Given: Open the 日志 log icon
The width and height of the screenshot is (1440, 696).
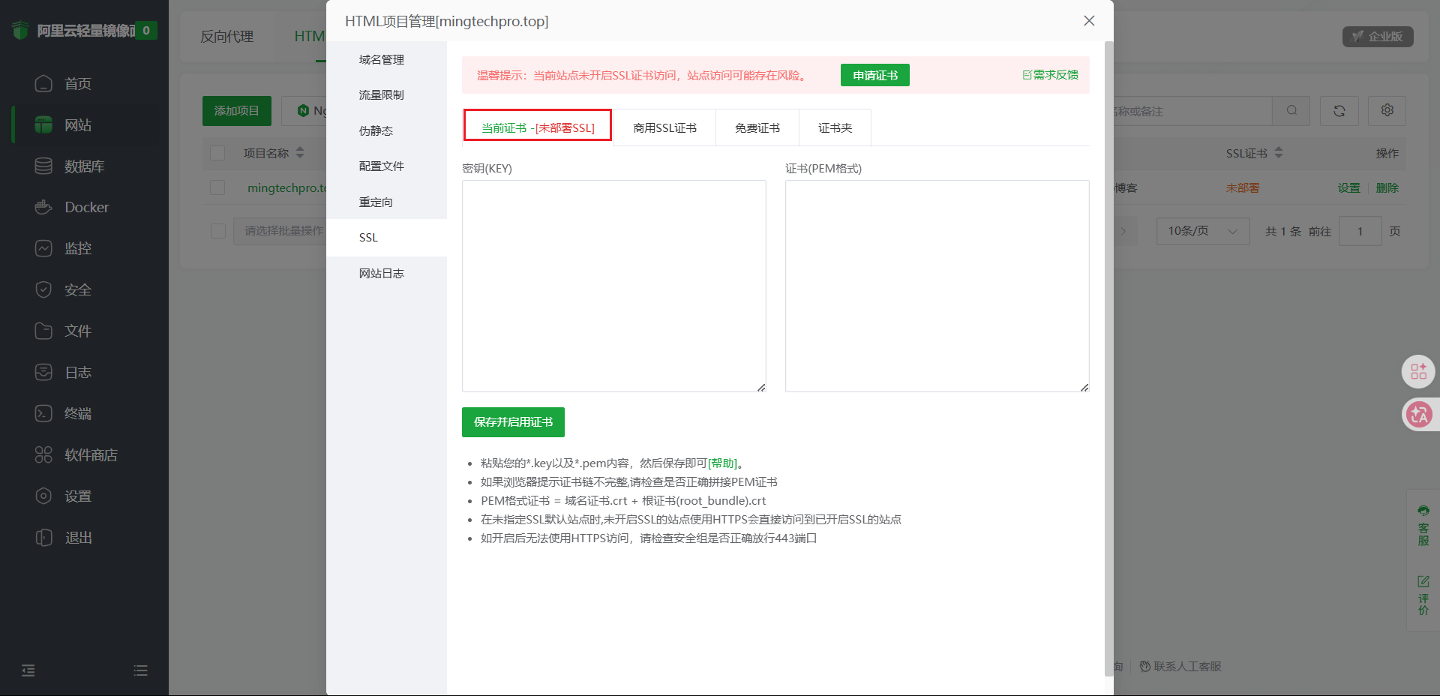Looking at the screenshot, I should 43,372.
